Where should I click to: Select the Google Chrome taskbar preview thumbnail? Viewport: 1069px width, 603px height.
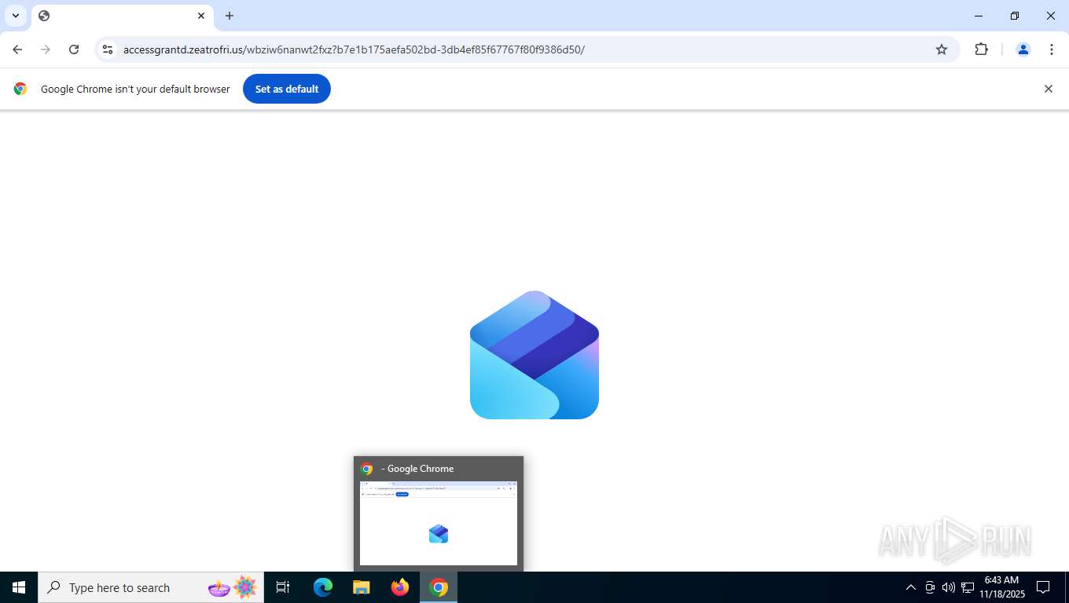439,513
